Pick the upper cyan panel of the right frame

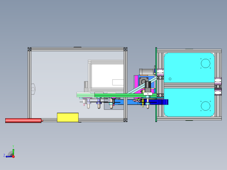[189, 68]
